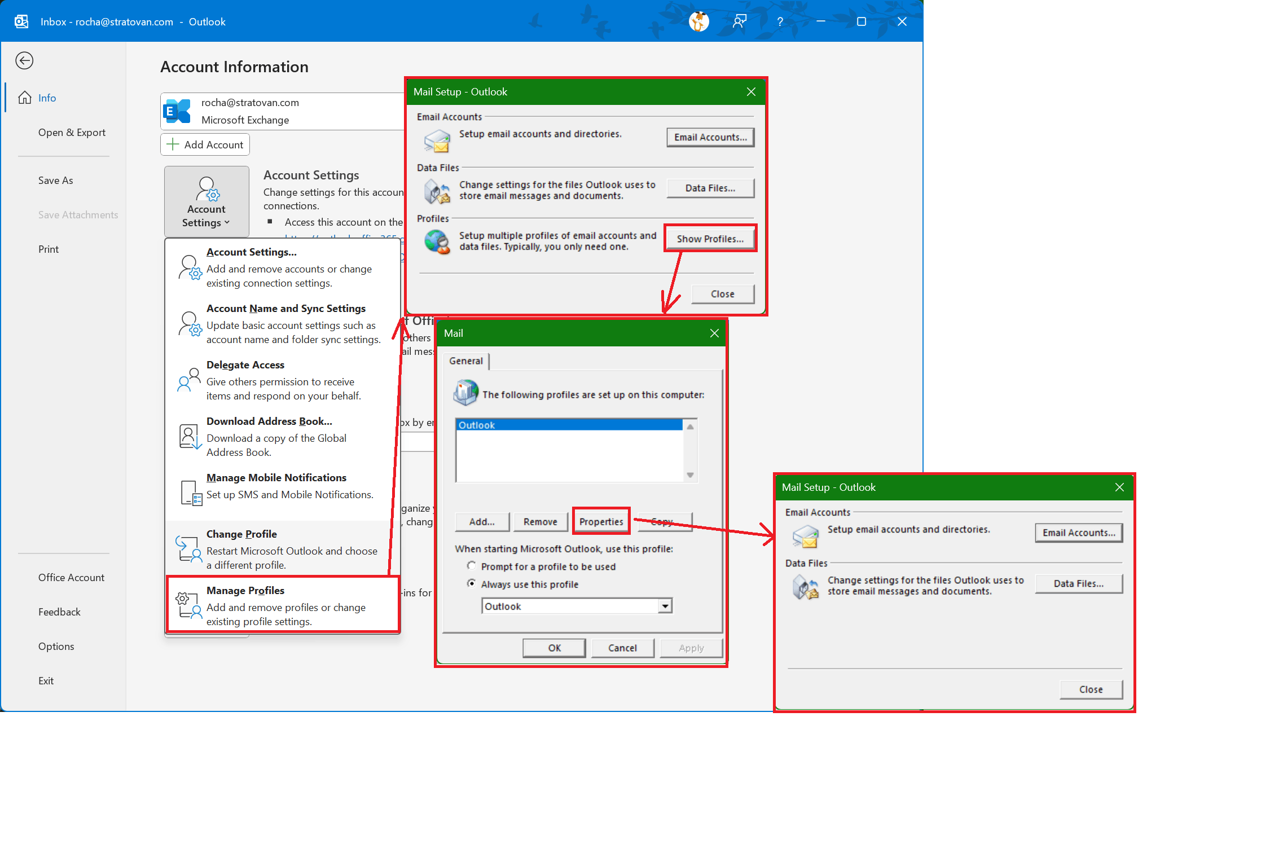Click the profiles icon in the Mail dialog
Image resolution: width=1270 pixels, height=866 pixels.
click(466, 393)
